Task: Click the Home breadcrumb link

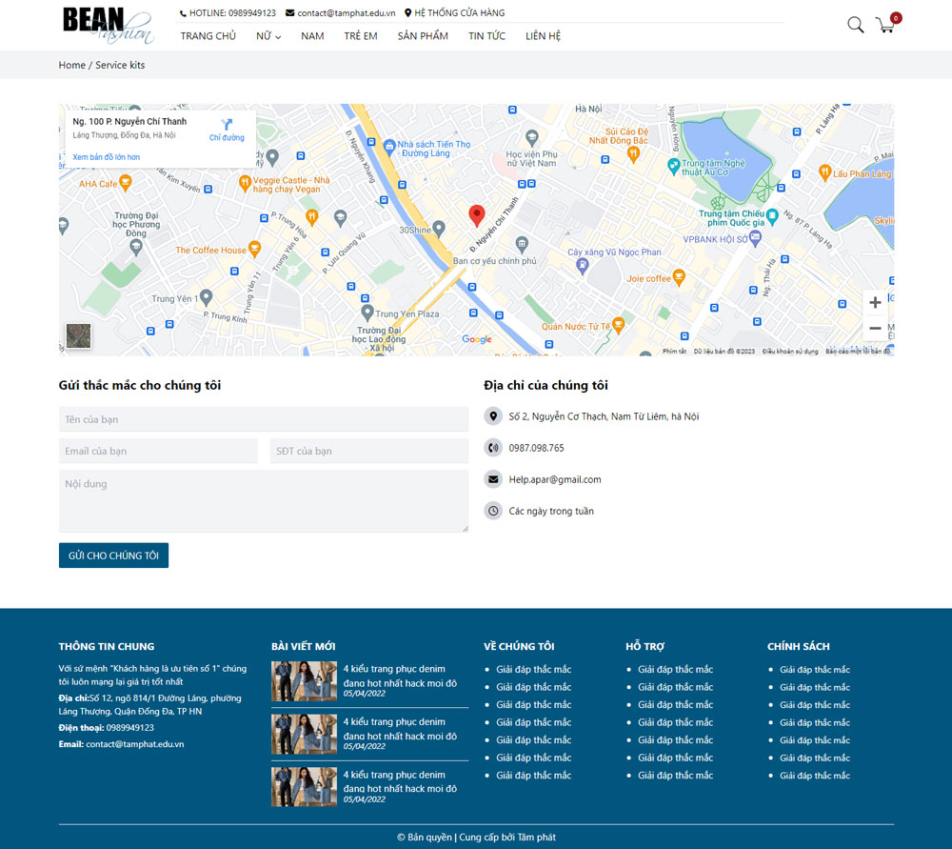Action: tap(71, 65)
